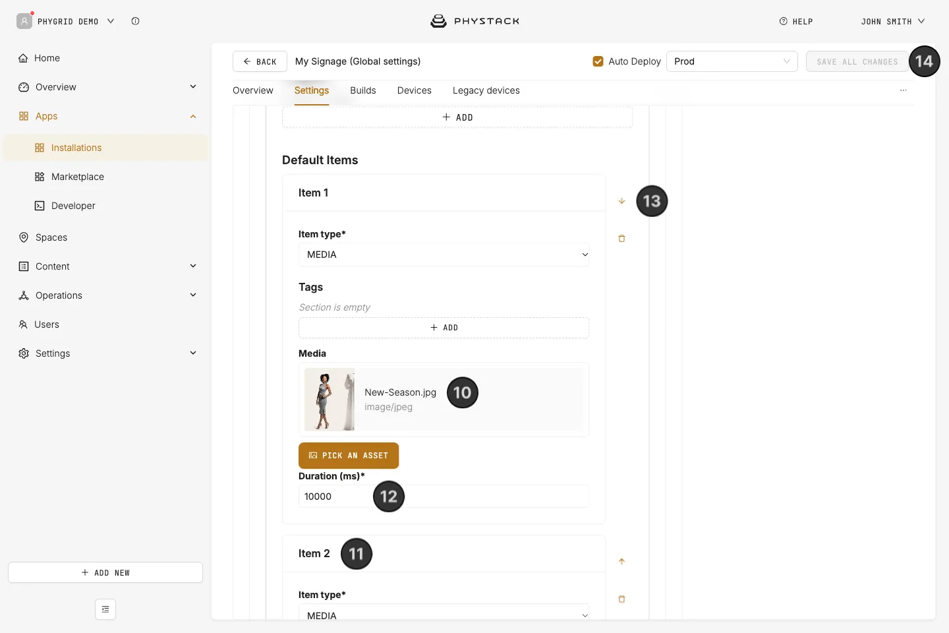Switch to the Builds tab
Image resolution: width=949 pixels, height=633 pixels.
pyautogui.click(x=363, y=90)
